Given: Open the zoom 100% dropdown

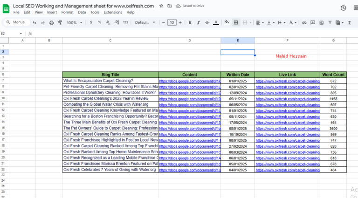Looking at the screenshot, I should [74, 22].
